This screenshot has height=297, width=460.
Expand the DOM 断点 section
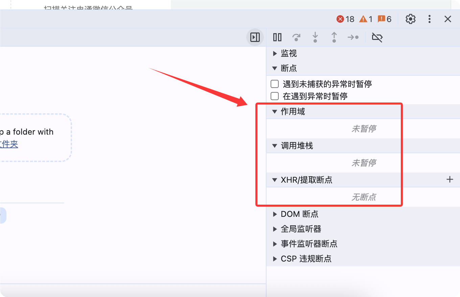pos(274,214)
